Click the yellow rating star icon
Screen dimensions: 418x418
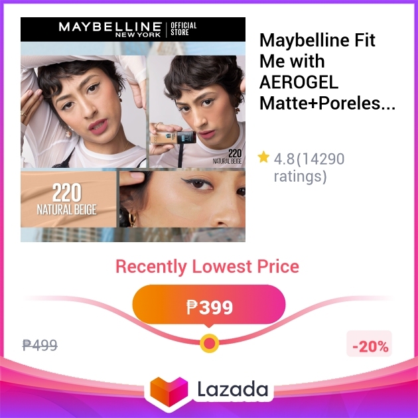(x=263, y=157)
